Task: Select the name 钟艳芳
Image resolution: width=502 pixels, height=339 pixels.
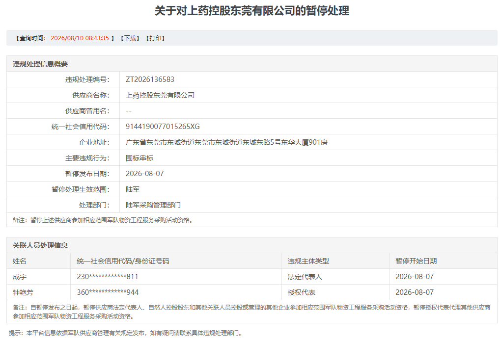Action: pyautogui.click(x=23, y=292)
